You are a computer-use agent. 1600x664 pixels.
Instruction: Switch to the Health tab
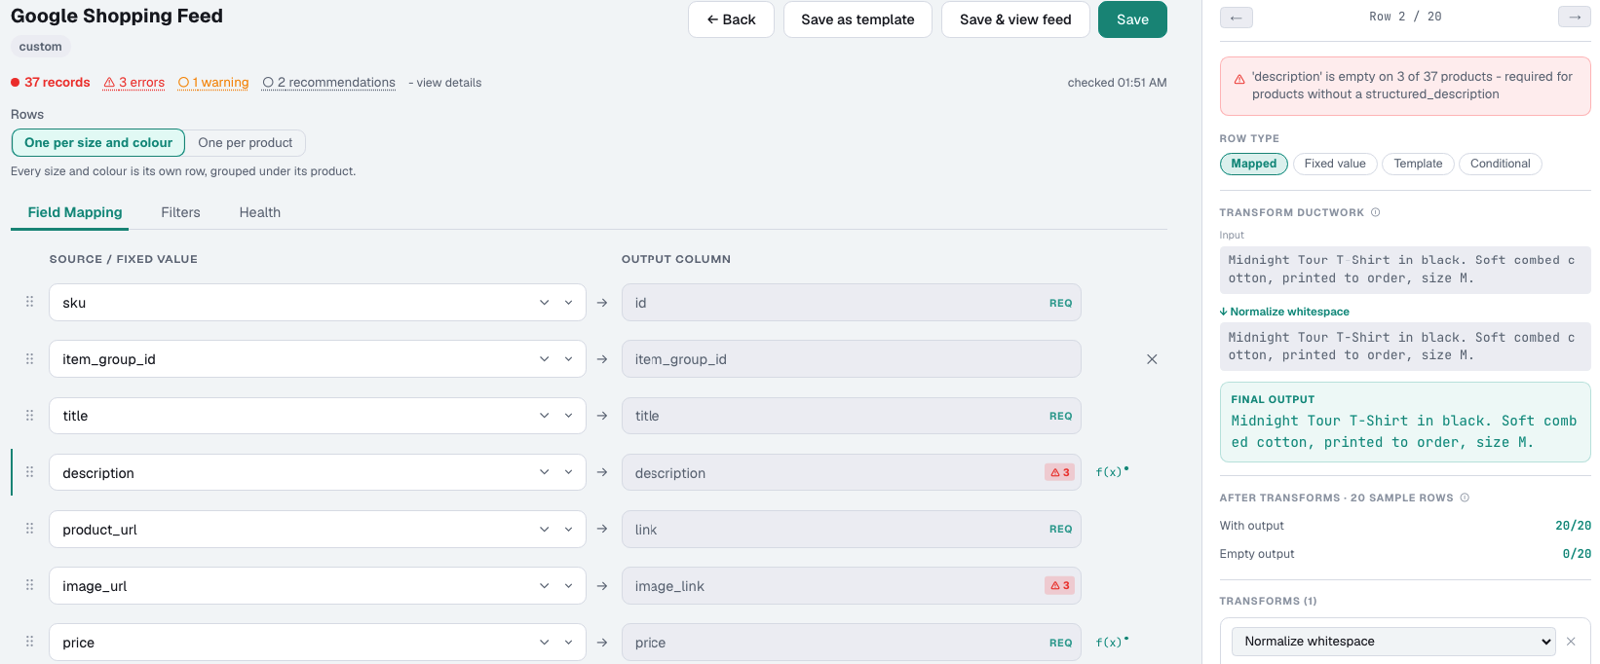click(259, 212)
